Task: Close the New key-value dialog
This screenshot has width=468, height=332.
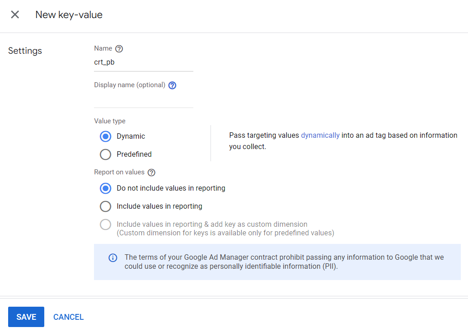Action: coord(15,14)
